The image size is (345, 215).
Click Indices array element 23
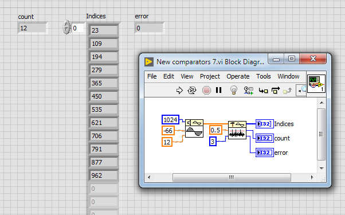point(104,30)
